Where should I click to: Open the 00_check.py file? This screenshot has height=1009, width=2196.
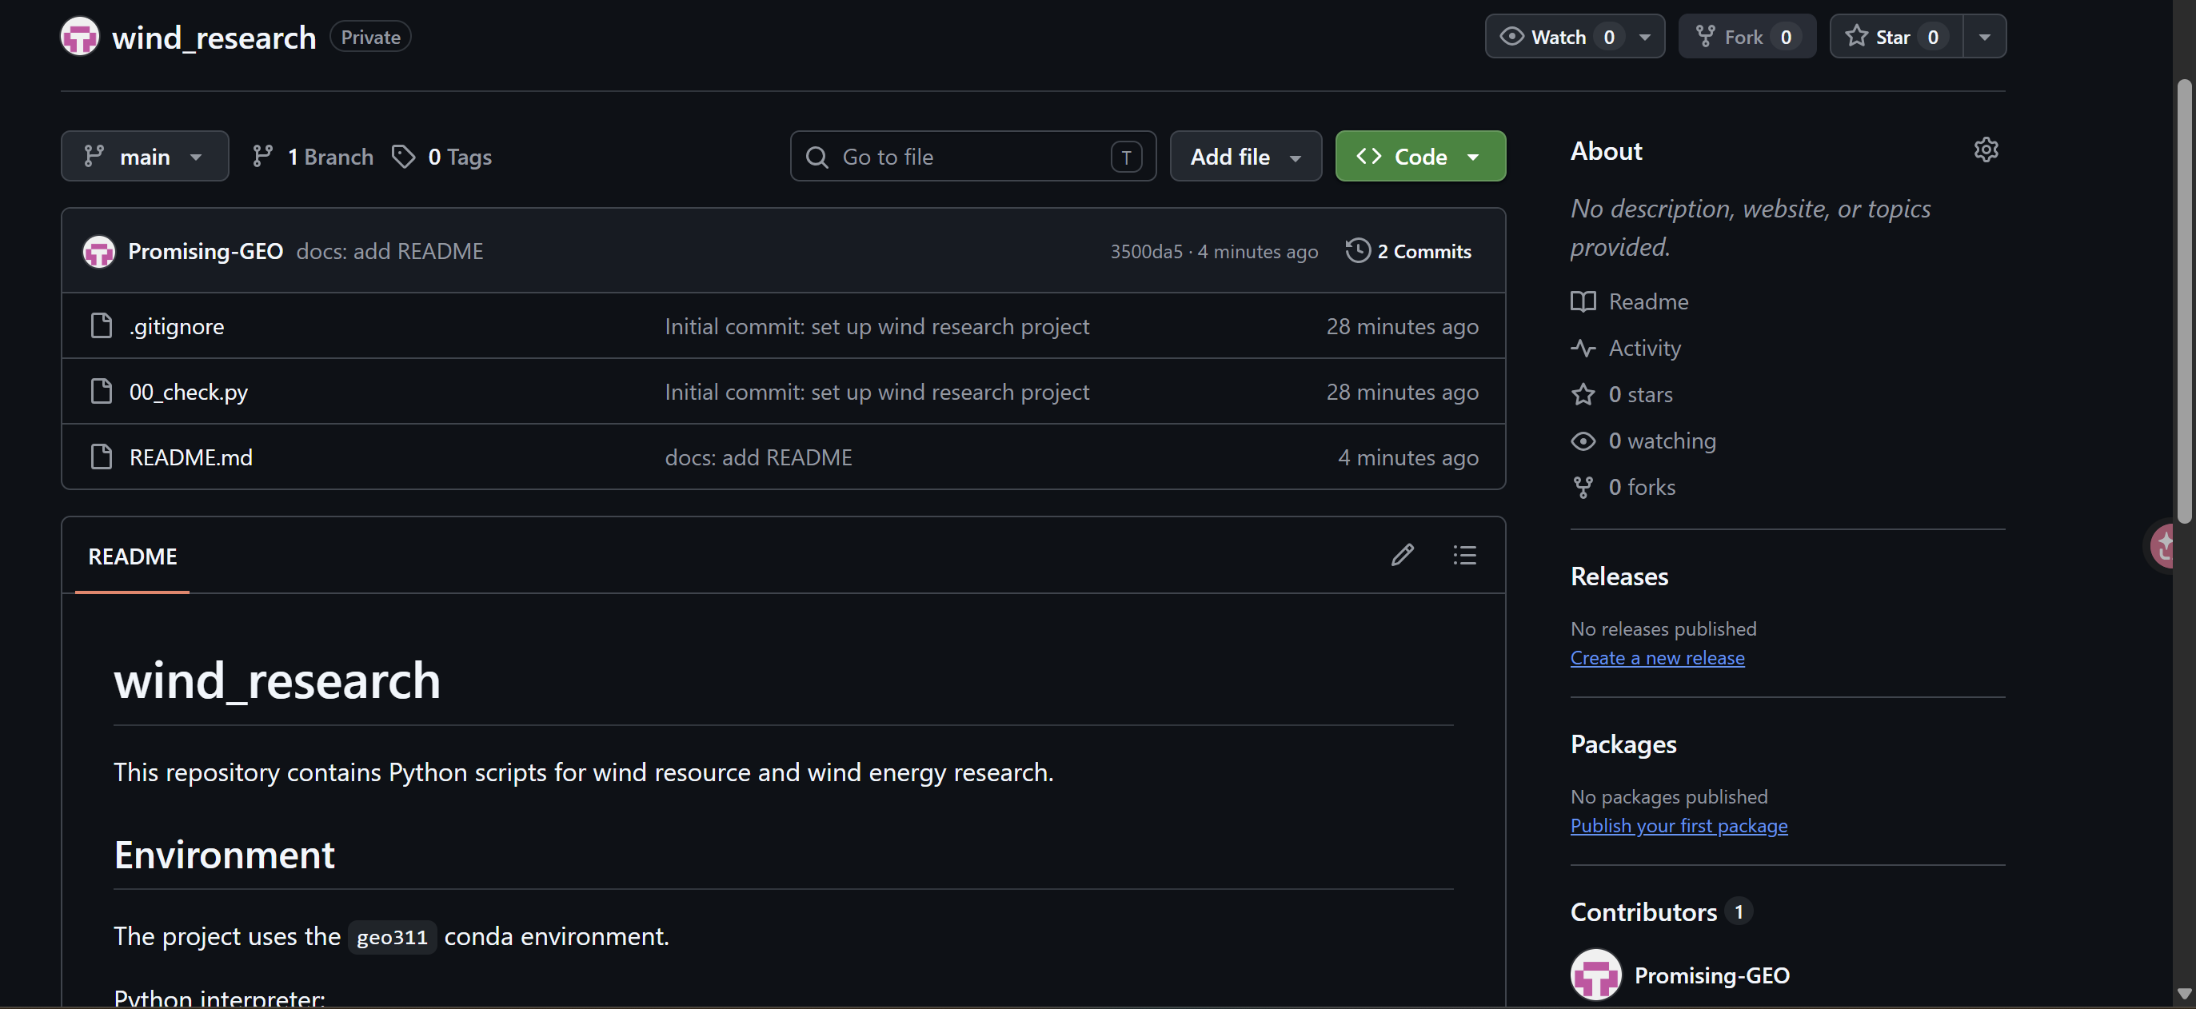pos(189,391)
